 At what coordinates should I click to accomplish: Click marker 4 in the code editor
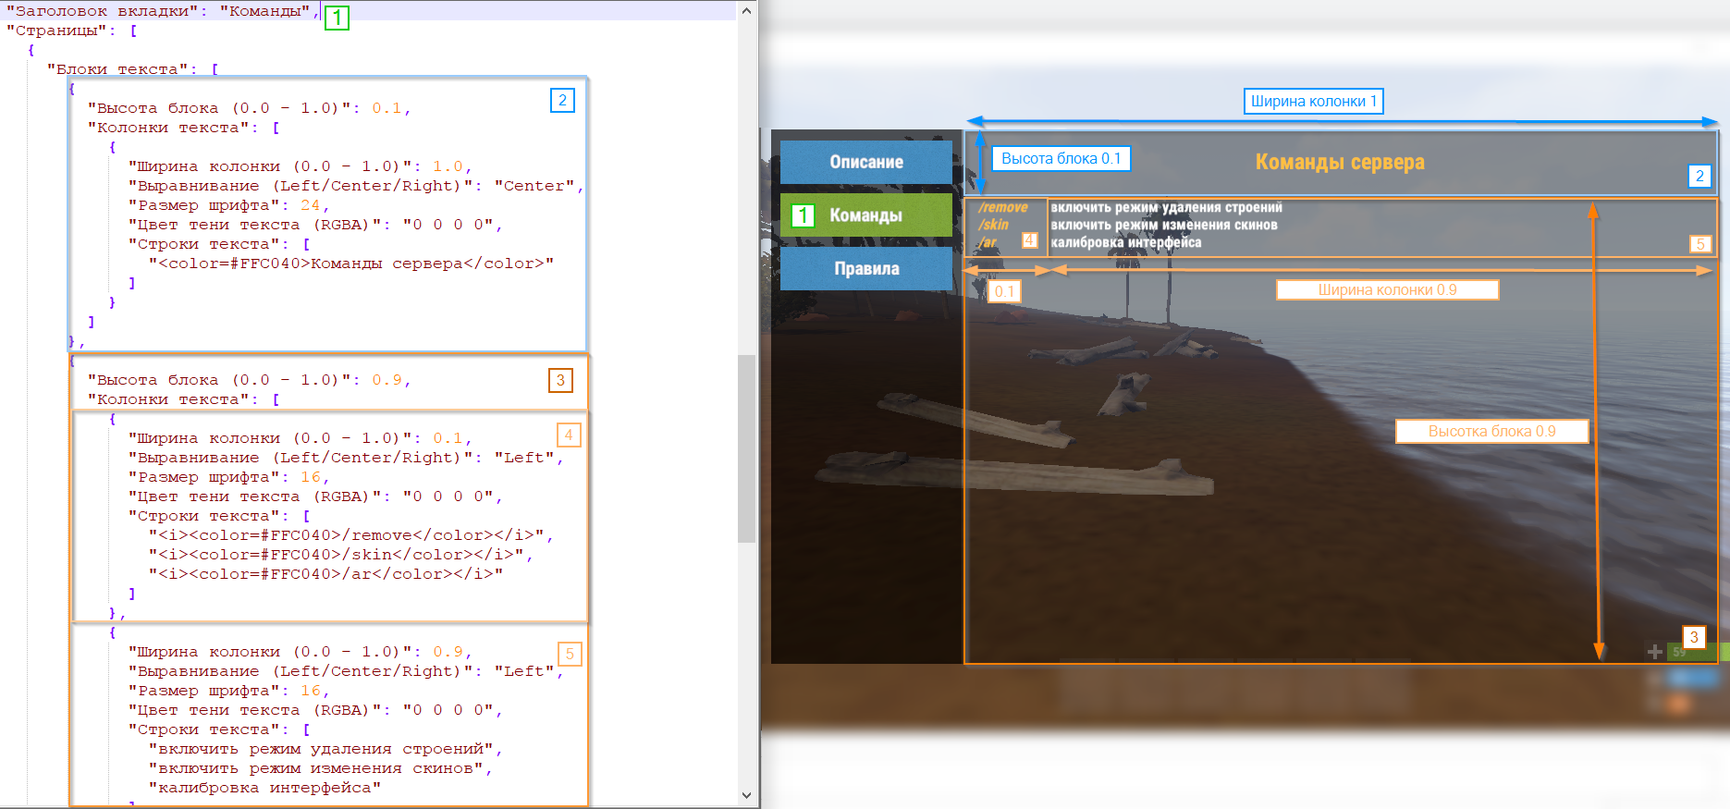(x=569, y=435)
